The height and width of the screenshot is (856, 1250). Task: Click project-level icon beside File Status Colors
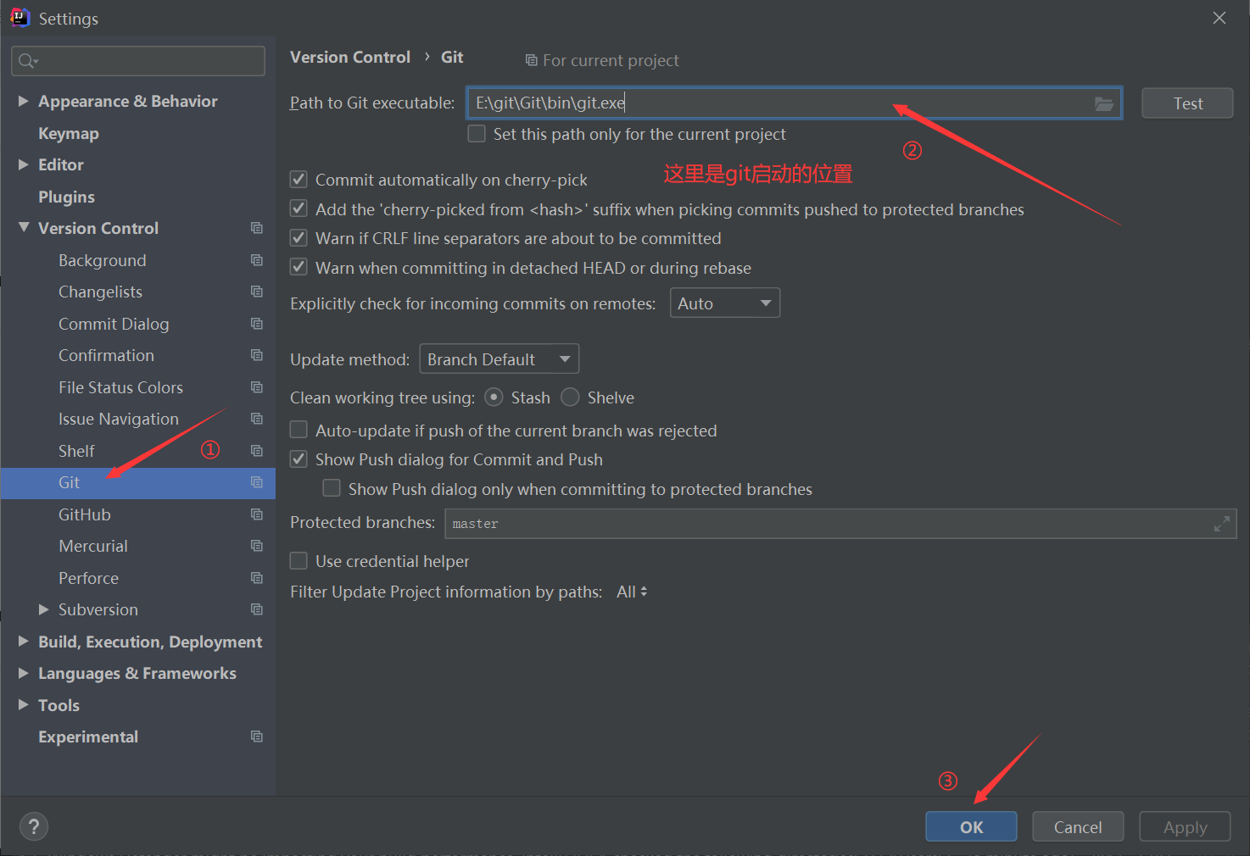click(x=257, y=387)
